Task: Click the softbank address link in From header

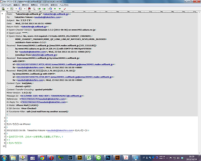Action: (56, 14)
